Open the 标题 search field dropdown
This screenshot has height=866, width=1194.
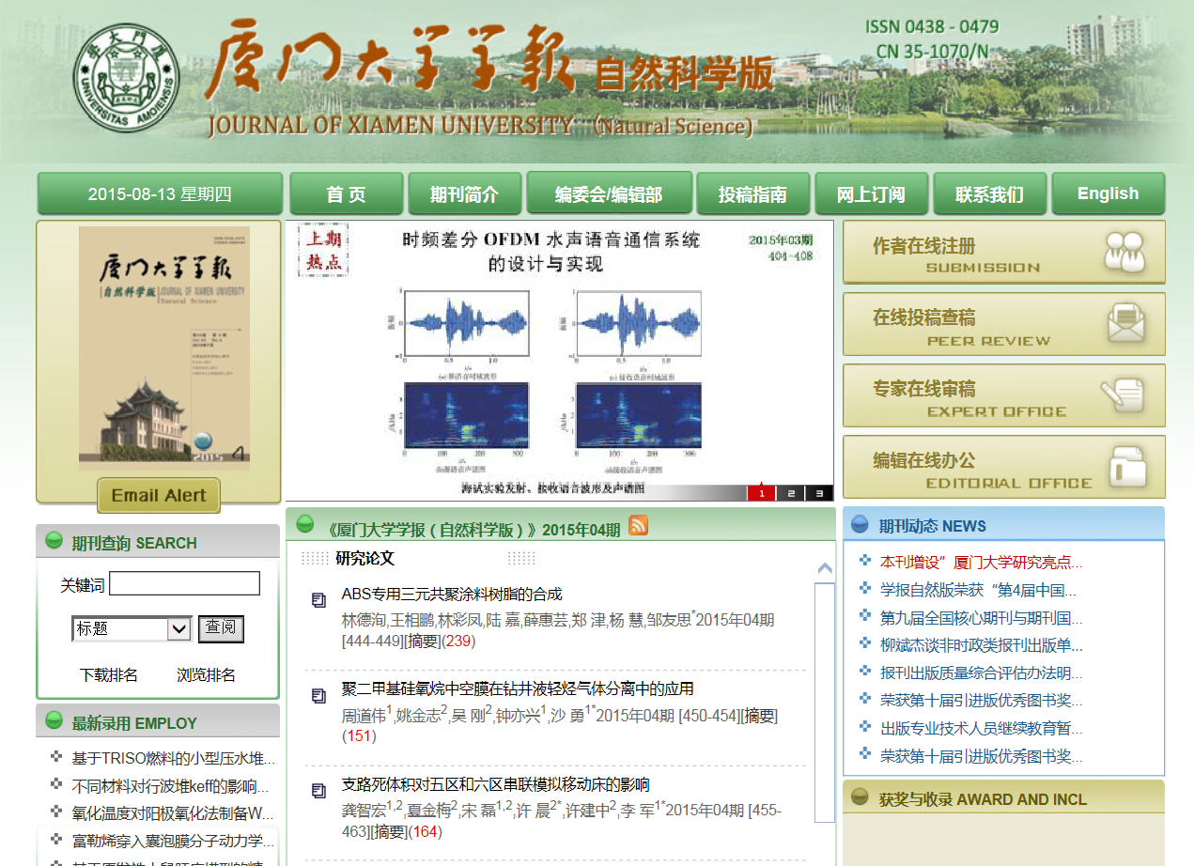point(178,629)
